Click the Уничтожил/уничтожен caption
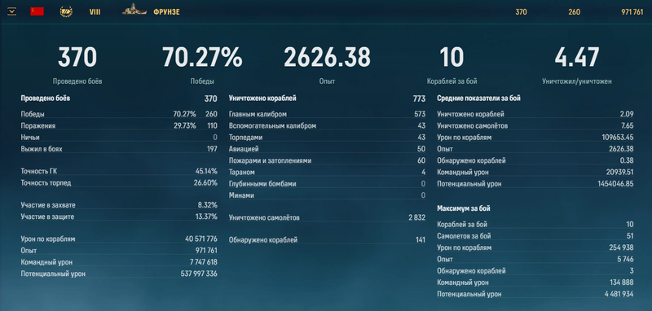 [577, 81]
